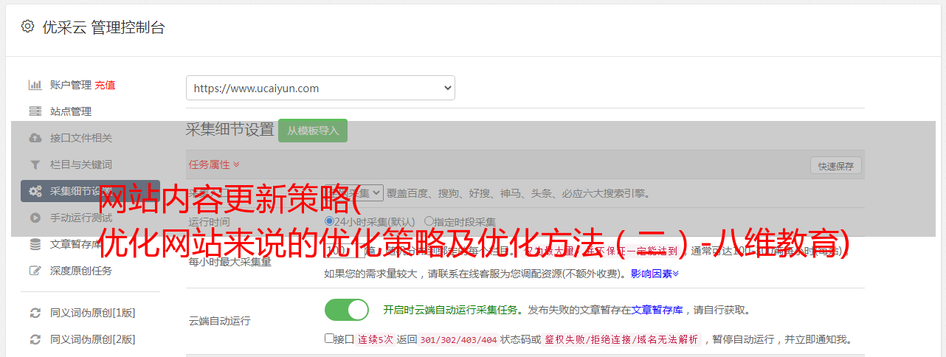Screen dimensions: 946x357
Task: Select the 24小时采集(默认) radio option
Action: click(x=330, y=221)
